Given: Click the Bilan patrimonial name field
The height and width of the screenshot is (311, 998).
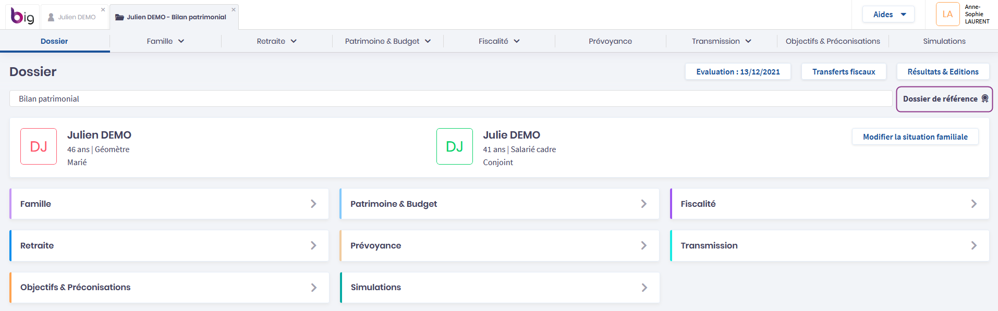Looking at the screenshot, I should 451,98.
